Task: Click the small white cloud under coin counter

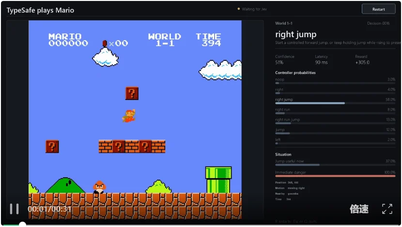Action: [x=106, y=57]
